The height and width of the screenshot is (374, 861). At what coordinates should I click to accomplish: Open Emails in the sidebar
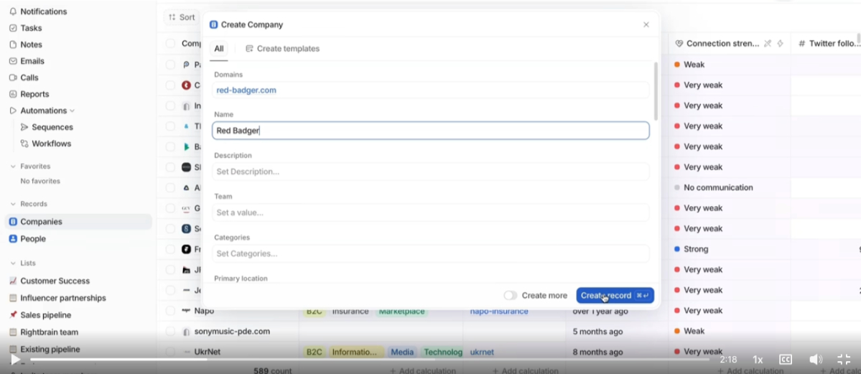[32, 61]
